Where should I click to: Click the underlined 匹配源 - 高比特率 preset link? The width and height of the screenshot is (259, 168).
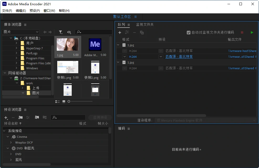coord(179,57)
